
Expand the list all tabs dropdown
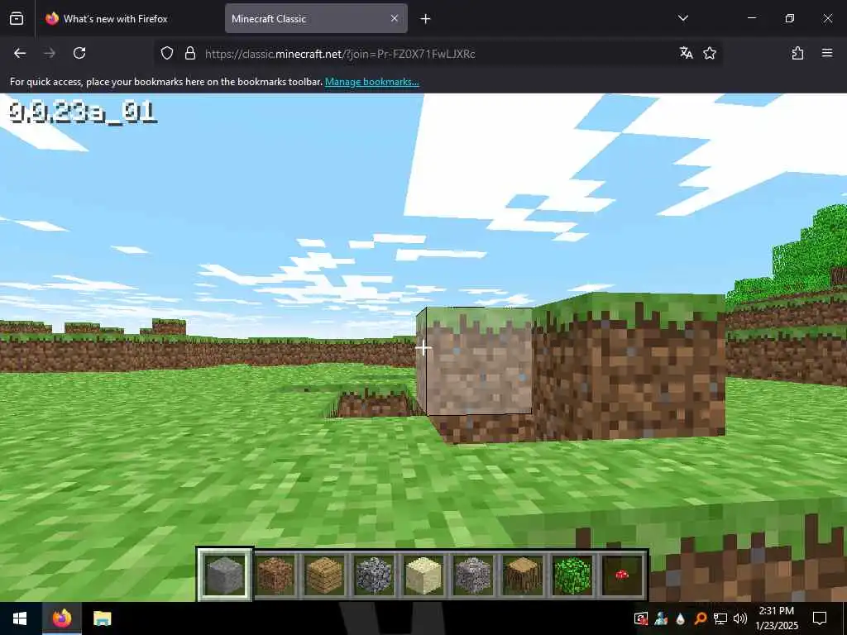tap(682, 18)
